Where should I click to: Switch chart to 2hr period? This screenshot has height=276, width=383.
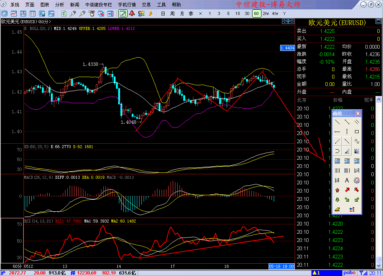tap(266, 14)
